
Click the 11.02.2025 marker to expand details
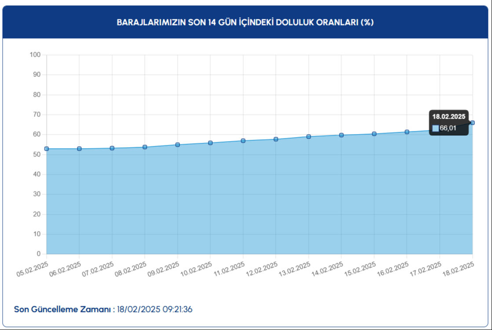[x=243, y=140]
